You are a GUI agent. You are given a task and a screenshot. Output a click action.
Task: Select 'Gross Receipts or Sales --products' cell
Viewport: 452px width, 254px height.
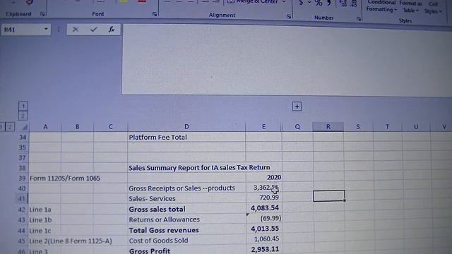pyautogui.click(x=186, y=188)
